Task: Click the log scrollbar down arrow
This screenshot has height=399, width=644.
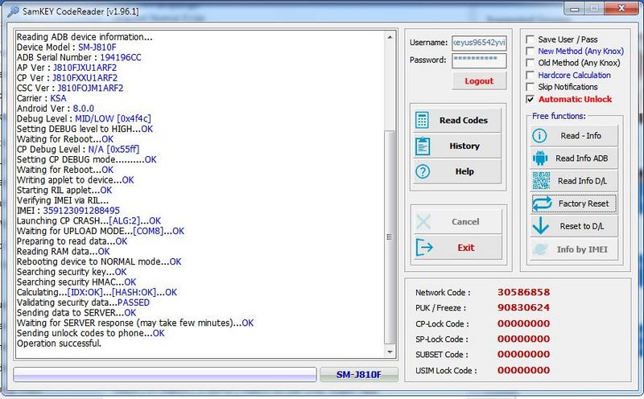Action: point(390,352)
